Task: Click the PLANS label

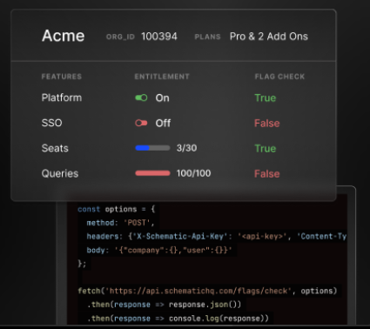Action: point(207,37)
